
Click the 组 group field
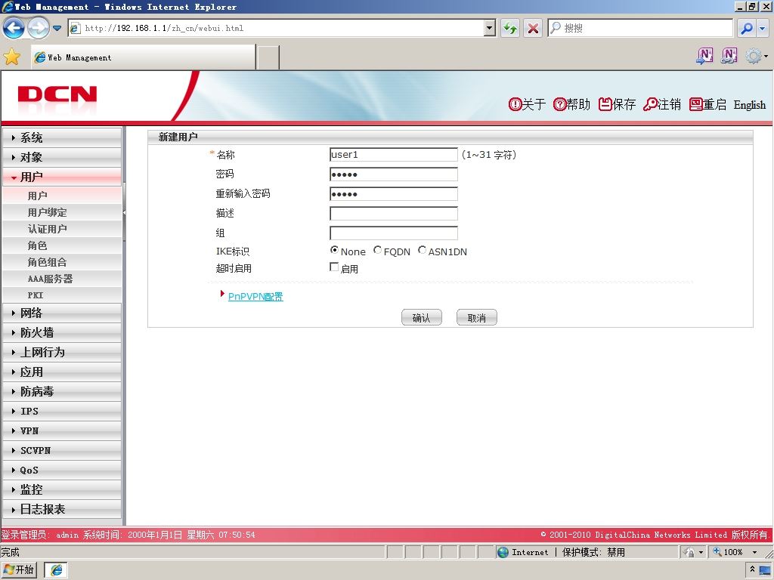tap(393, 233)
